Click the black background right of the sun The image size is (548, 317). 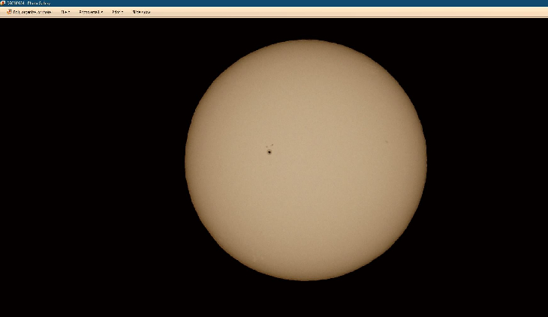click(488, 165)
